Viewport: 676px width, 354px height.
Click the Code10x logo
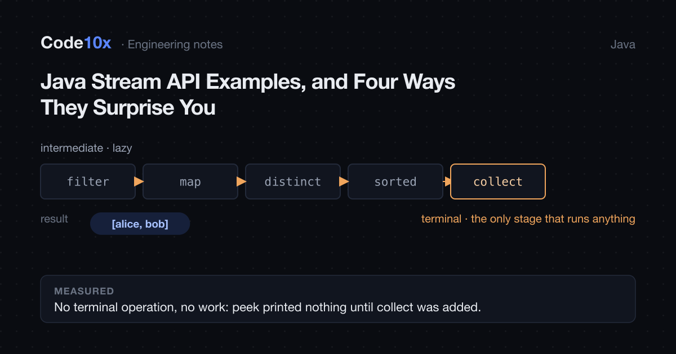(76, 43)
